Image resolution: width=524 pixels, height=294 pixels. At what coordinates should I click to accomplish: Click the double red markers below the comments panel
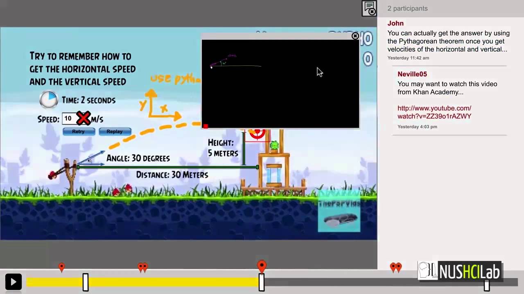coord(396,267)
